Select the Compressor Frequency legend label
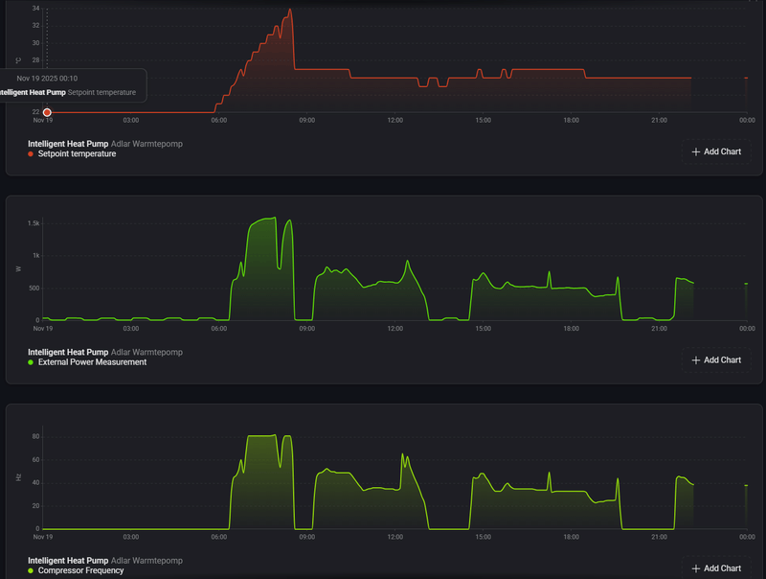The width and height of the screenshot is (766, 579). [81, 570]
